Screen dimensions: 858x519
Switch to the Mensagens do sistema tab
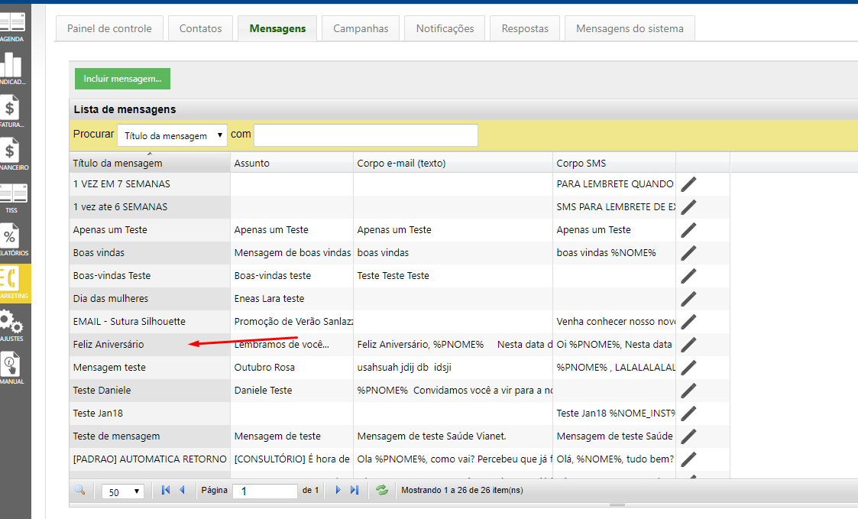629,28
